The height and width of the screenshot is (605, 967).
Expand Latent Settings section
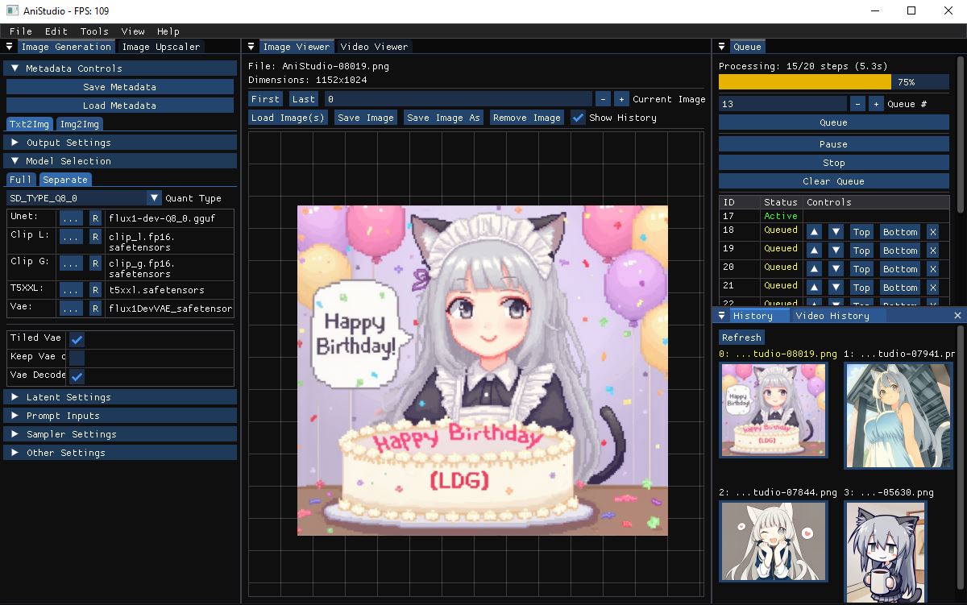120,397
